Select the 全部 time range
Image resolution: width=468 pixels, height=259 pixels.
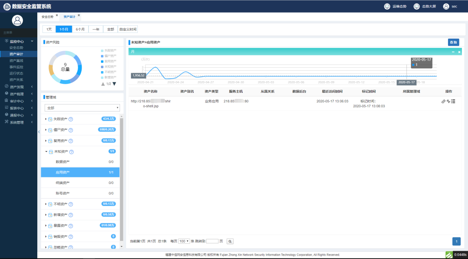coord(110,29)
